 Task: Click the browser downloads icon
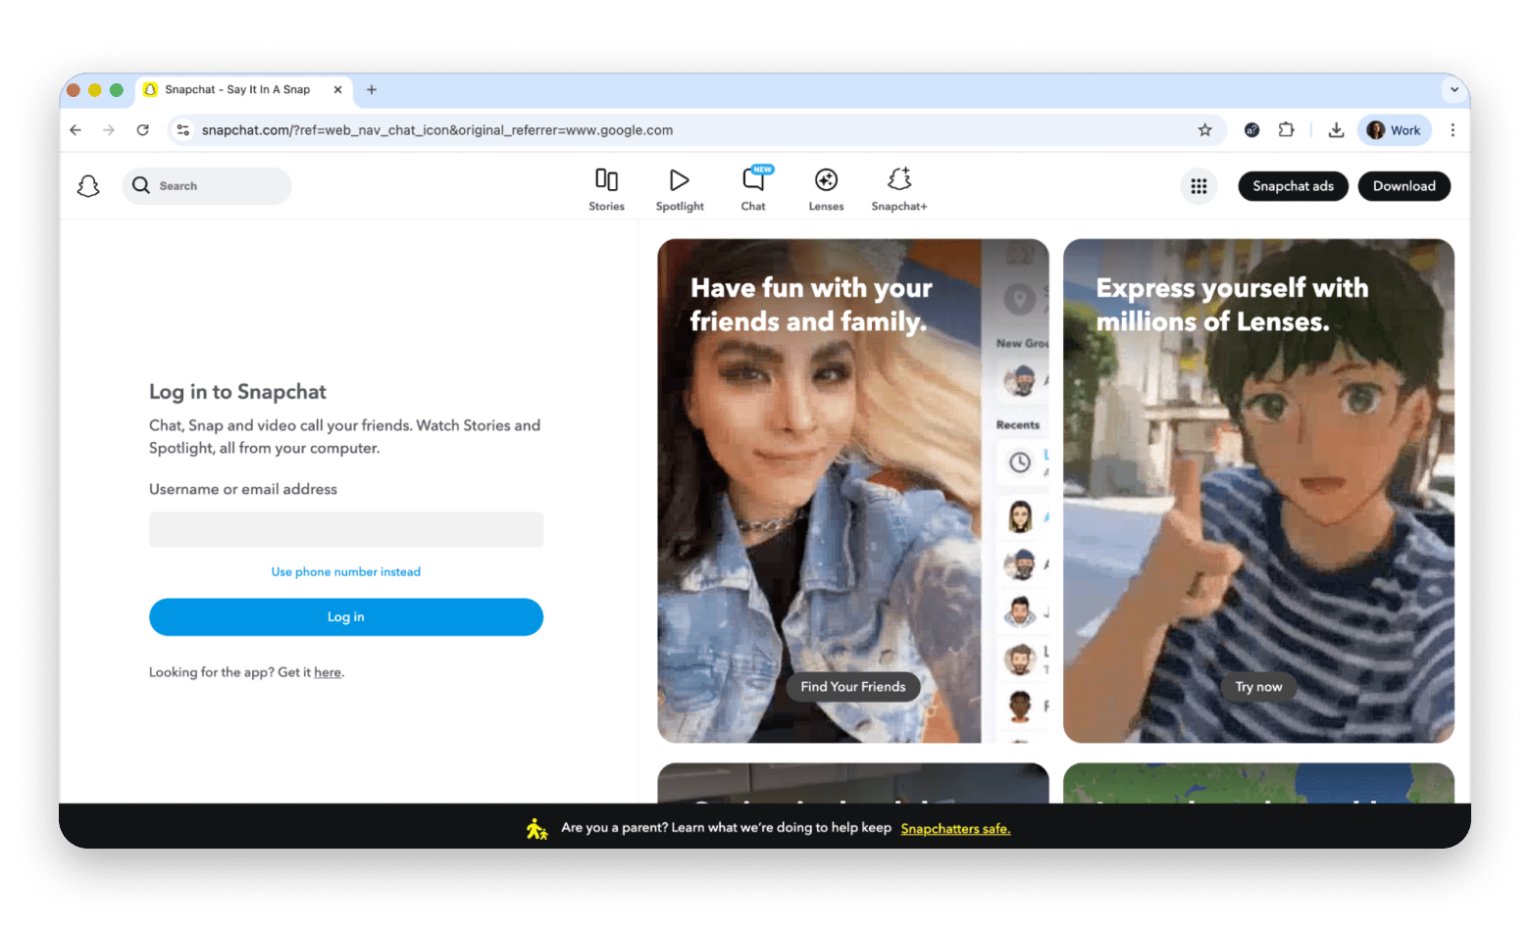click(x=1336, y=129)
